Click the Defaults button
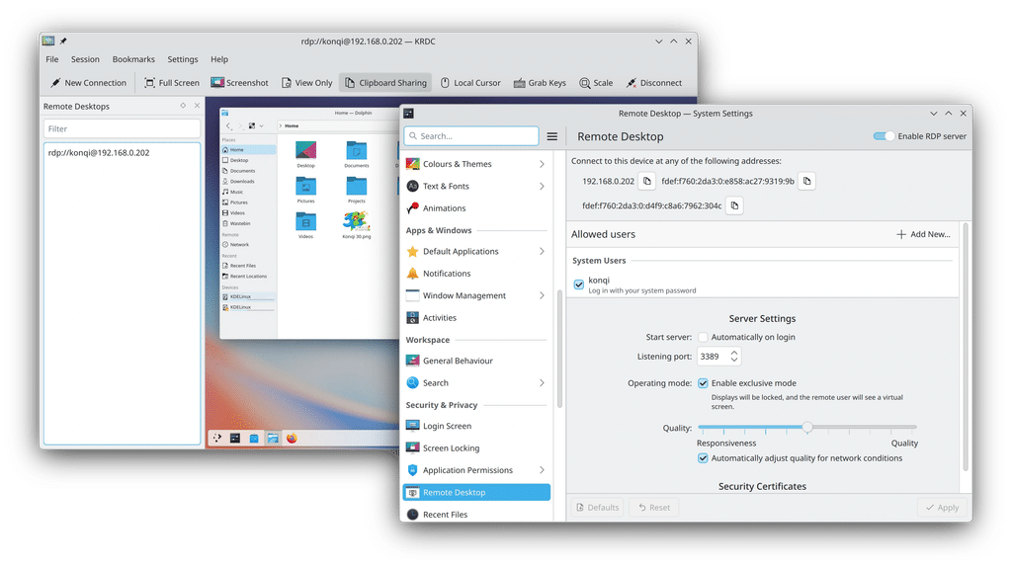The width and height of the screenshot is (1012, 569). pos(597,508)
